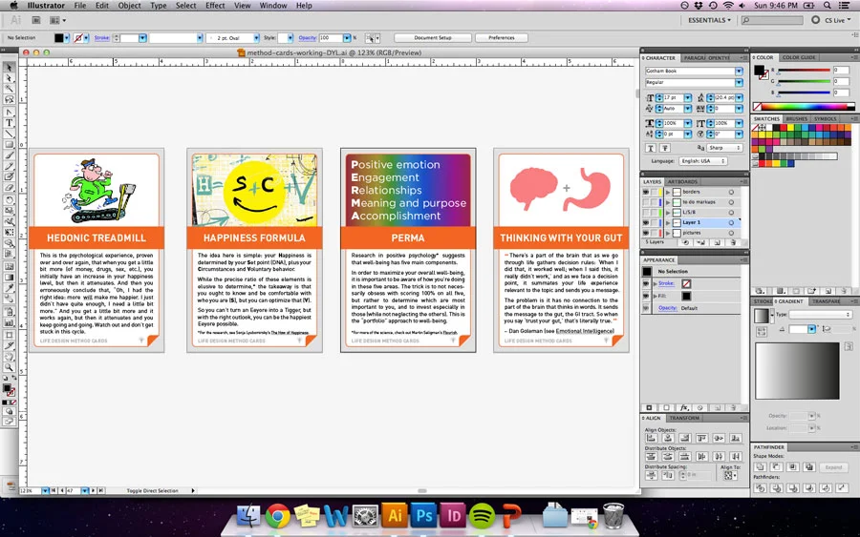Click Horizontal Align Left in Align panel
The height and width of the screenshot is (537, 860).
pyautogui.click(x=651, y=438)
